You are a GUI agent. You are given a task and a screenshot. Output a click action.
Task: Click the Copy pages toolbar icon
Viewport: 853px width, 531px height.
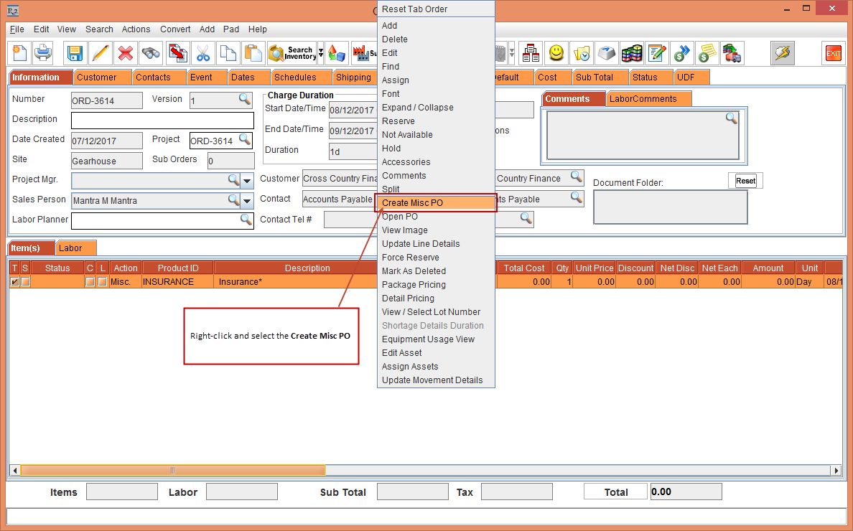point(228,53)
